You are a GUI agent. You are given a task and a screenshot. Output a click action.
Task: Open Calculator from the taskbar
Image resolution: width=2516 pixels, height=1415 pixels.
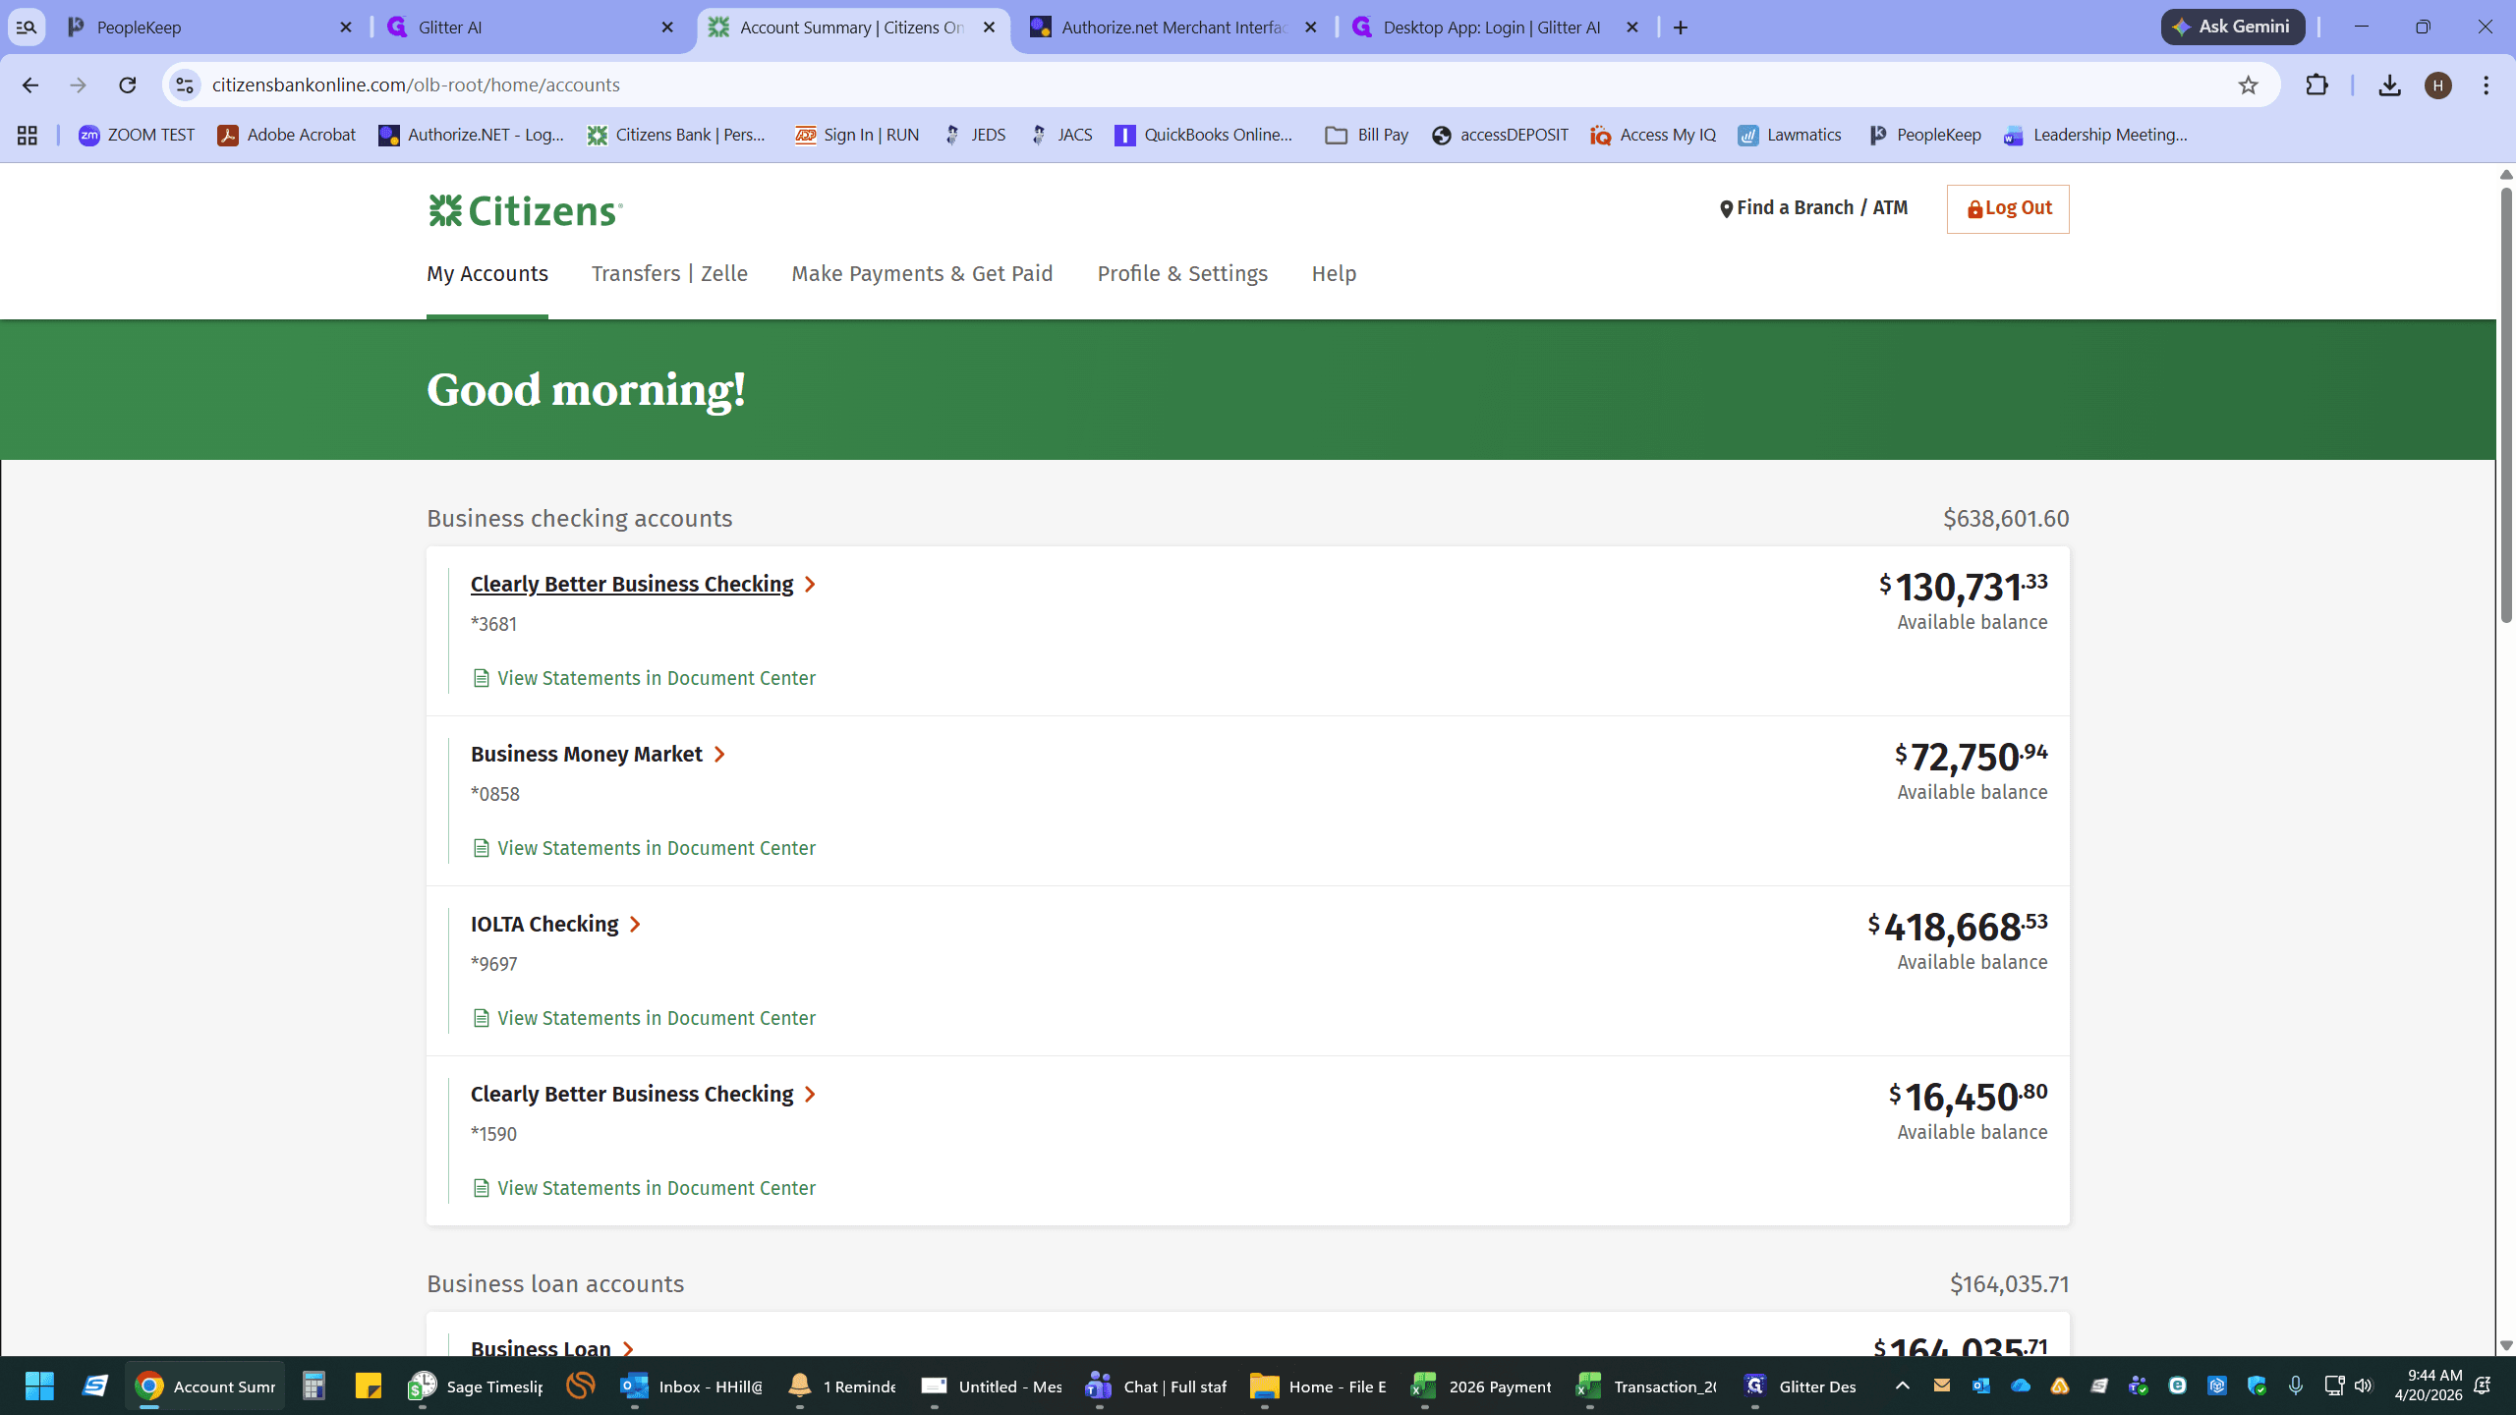click(x=314, y=1387)
